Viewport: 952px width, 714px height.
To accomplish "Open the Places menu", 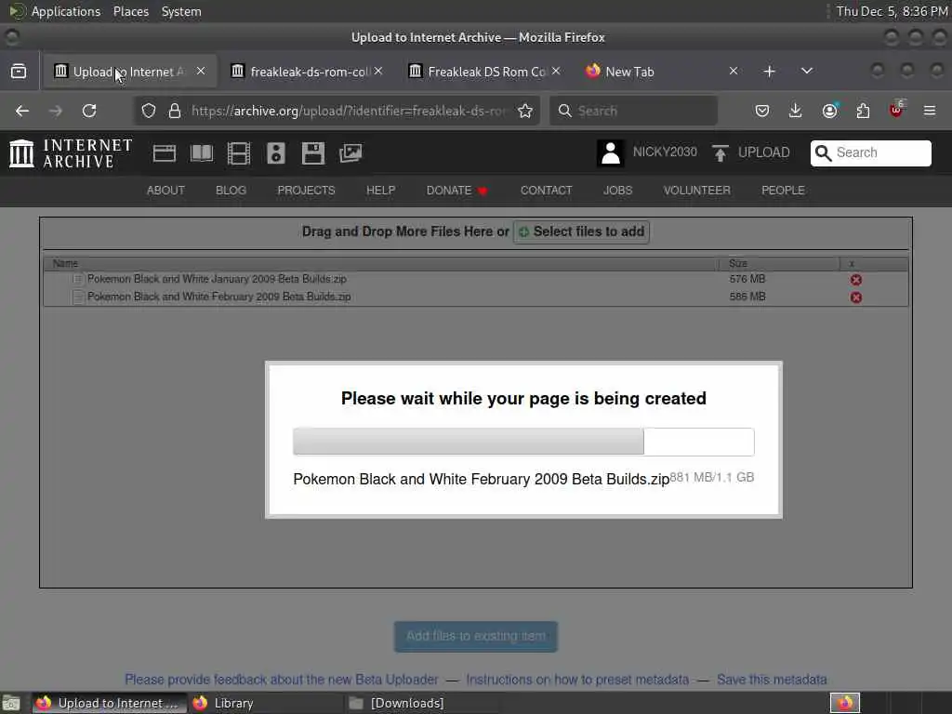I will pos(131,11).
